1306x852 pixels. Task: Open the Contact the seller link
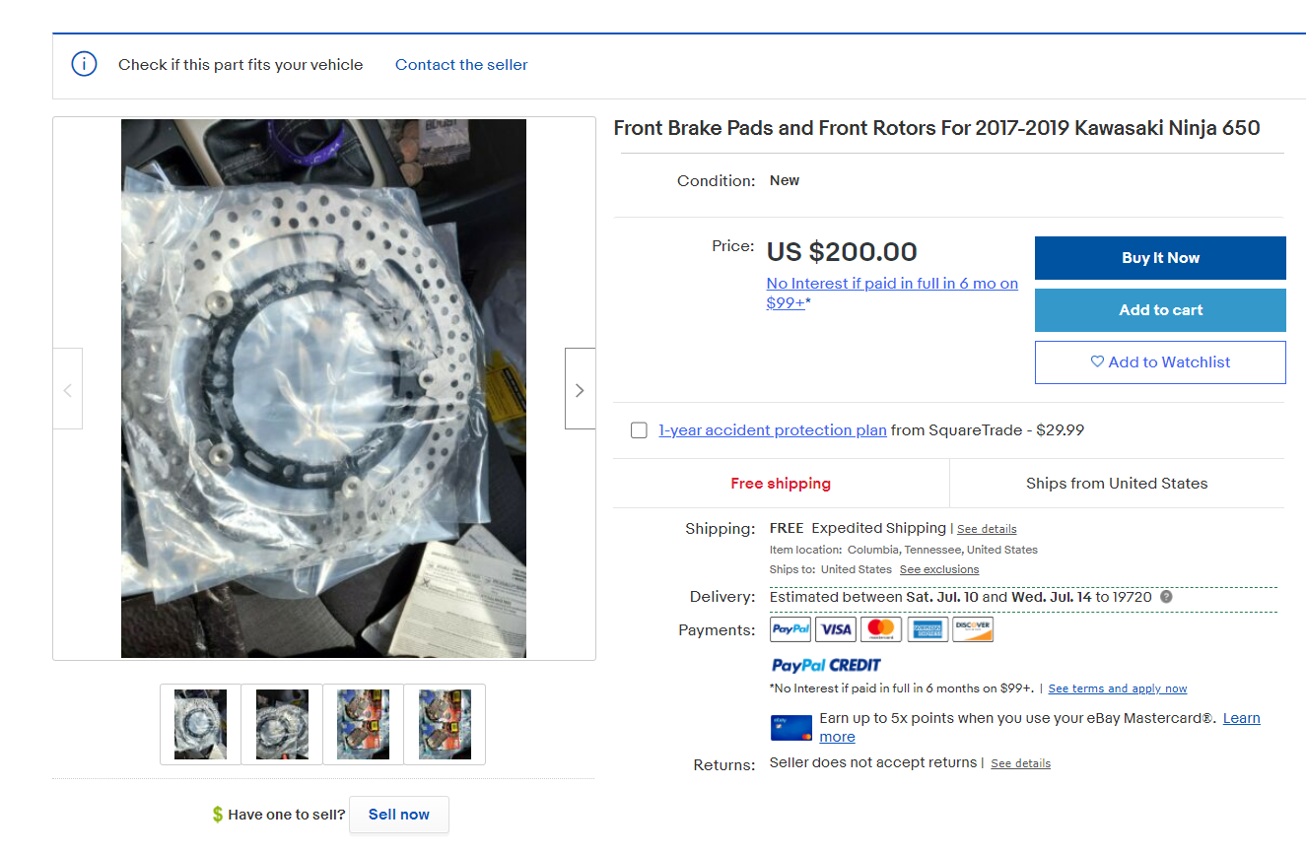coord(461,65)
